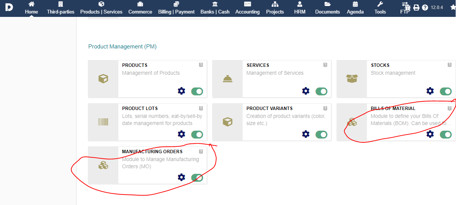
Task: Open the help icon next to version number
Action: (x=425, y=8)
